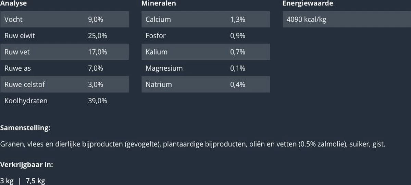Click the ingredients text starting with Granen

pyautogui.click(x=192, y=144)
